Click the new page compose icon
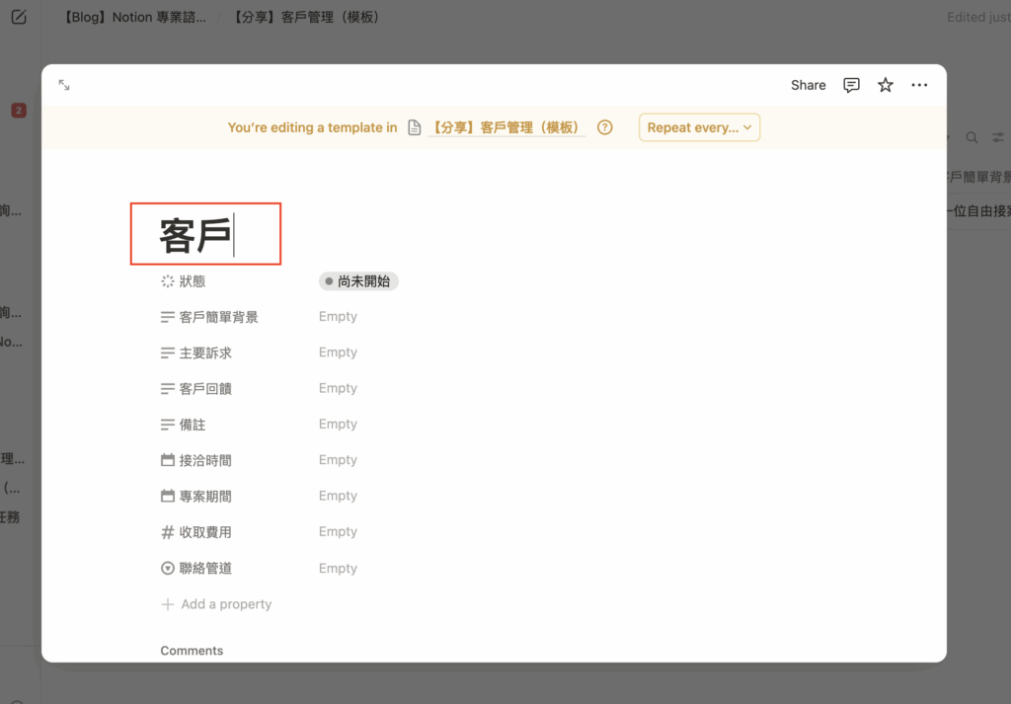 (19, 17)
